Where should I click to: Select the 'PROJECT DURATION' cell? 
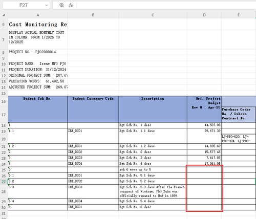38,70
